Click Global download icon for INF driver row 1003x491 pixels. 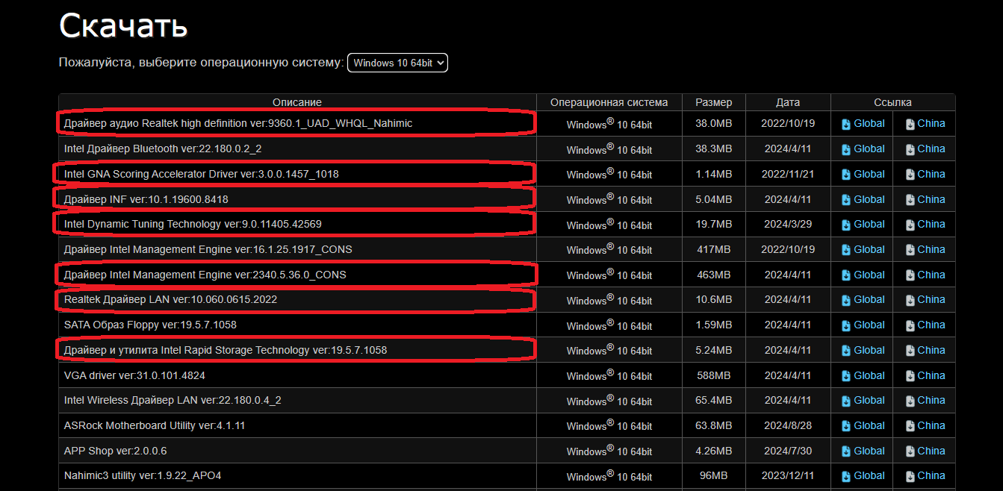tap(846, 200)
